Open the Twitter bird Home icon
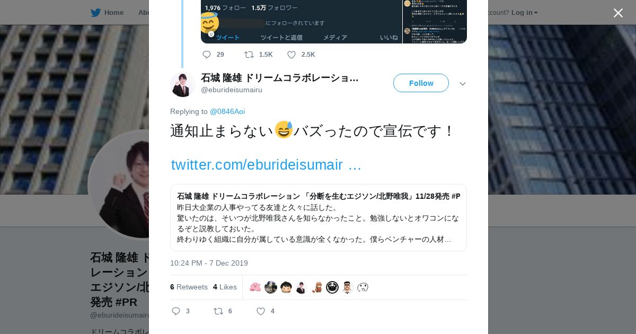The height and width of the screenshot is (334, 636). click(95, 12)
